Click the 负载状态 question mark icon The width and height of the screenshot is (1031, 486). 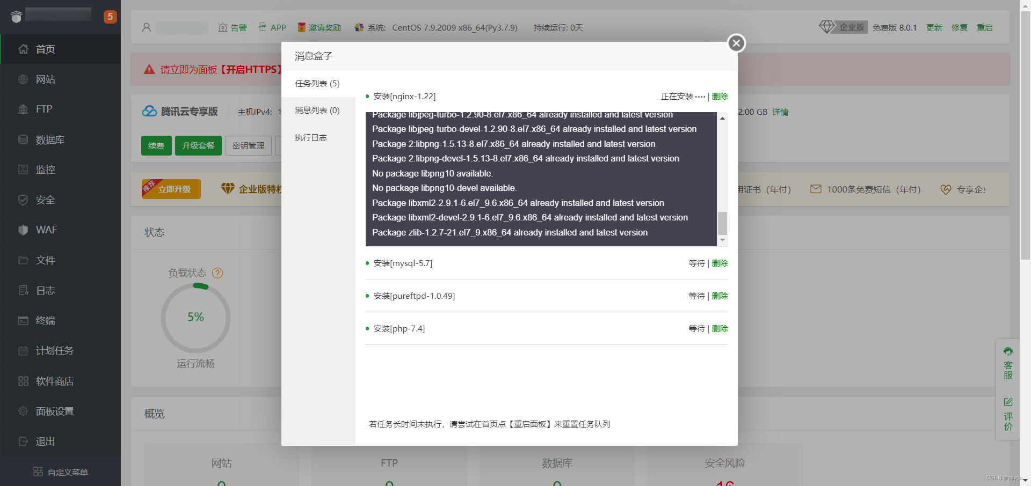pyautogui.click(x=217, y=273)
